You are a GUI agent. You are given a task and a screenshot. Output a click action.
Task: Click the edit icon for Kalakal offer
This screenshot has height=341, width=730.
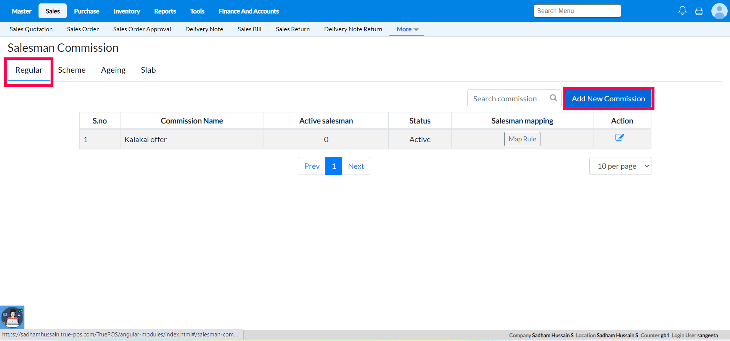click(619, 137)
